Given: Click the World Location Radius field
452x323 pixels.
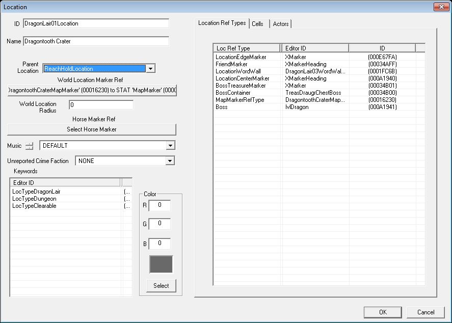Looking at the screenshot, I should (x=101, y=105).
